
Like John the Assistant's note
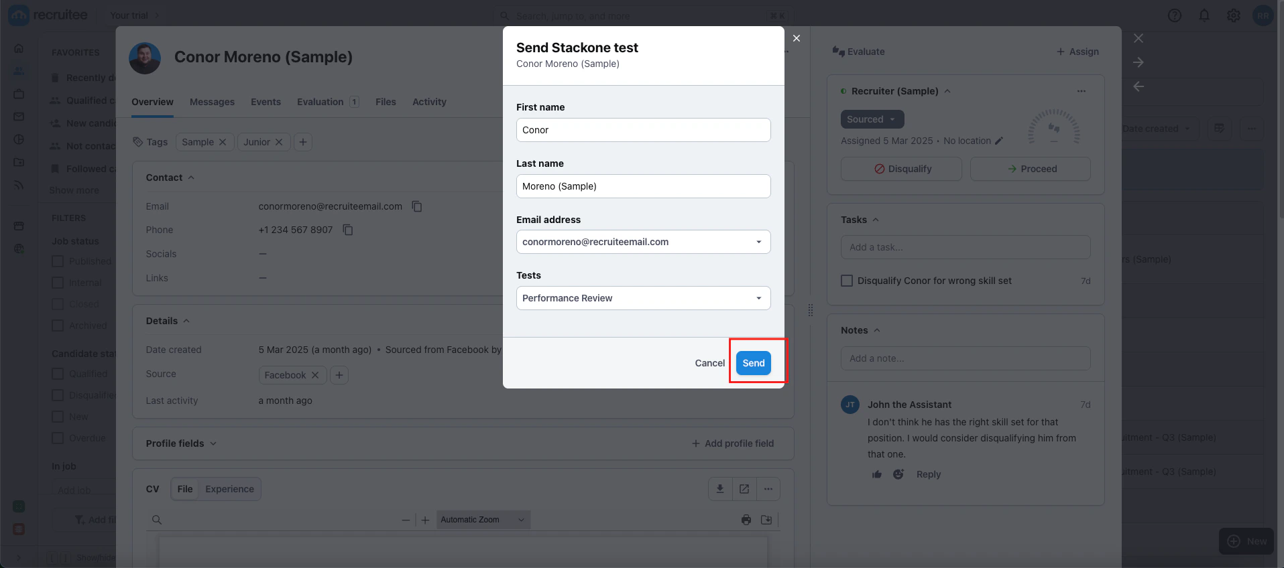click(877, 474)
